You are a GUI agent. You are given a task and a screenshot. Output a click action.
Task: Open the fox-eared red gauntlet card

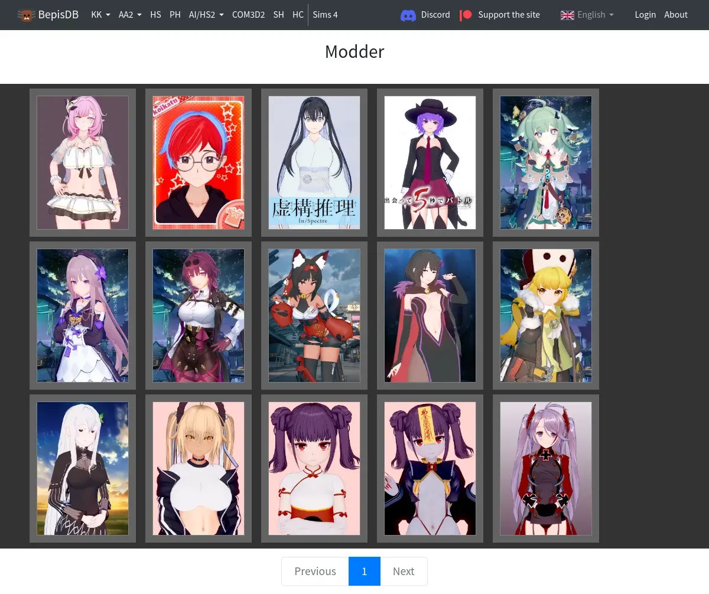314,315
